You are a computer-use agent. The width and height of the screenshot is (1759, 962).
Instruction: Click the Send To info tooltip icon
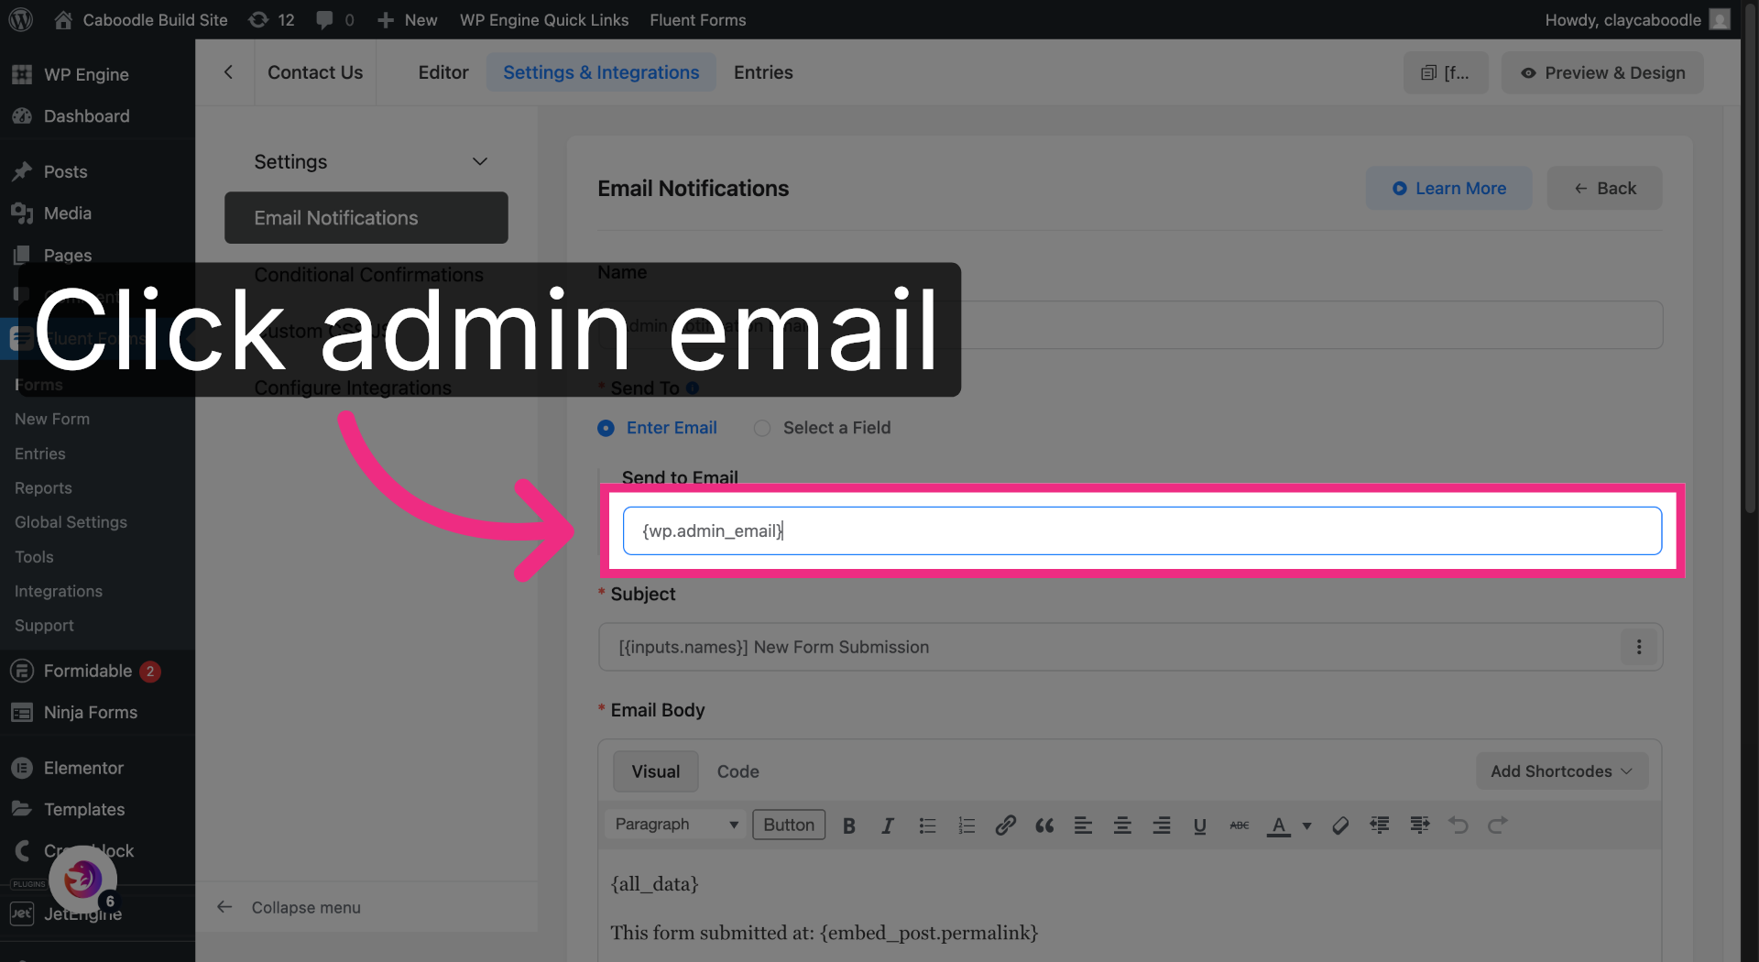click(x=693, y=388)
